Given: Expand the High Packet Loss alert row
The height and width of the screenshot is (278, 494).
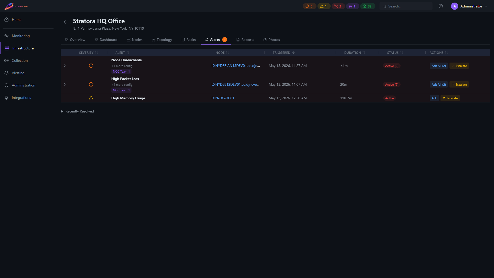Looking at the screenshot, I should [65, 84].
